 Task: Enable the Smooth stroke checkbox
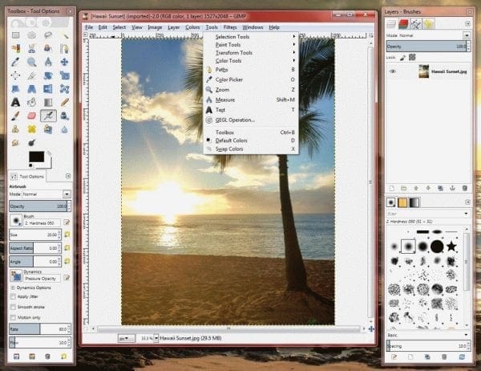(13, 307)
